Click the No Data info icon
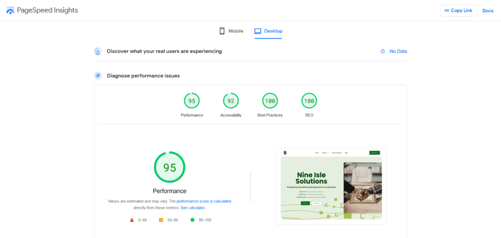This screenshot has width=501, height=238. point(383,51)
